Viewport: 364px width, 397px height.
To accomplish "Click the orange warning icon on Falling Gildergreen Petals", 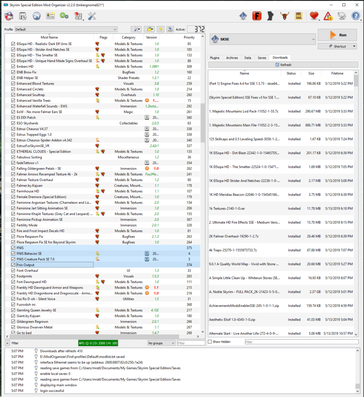I will (147, 168).
